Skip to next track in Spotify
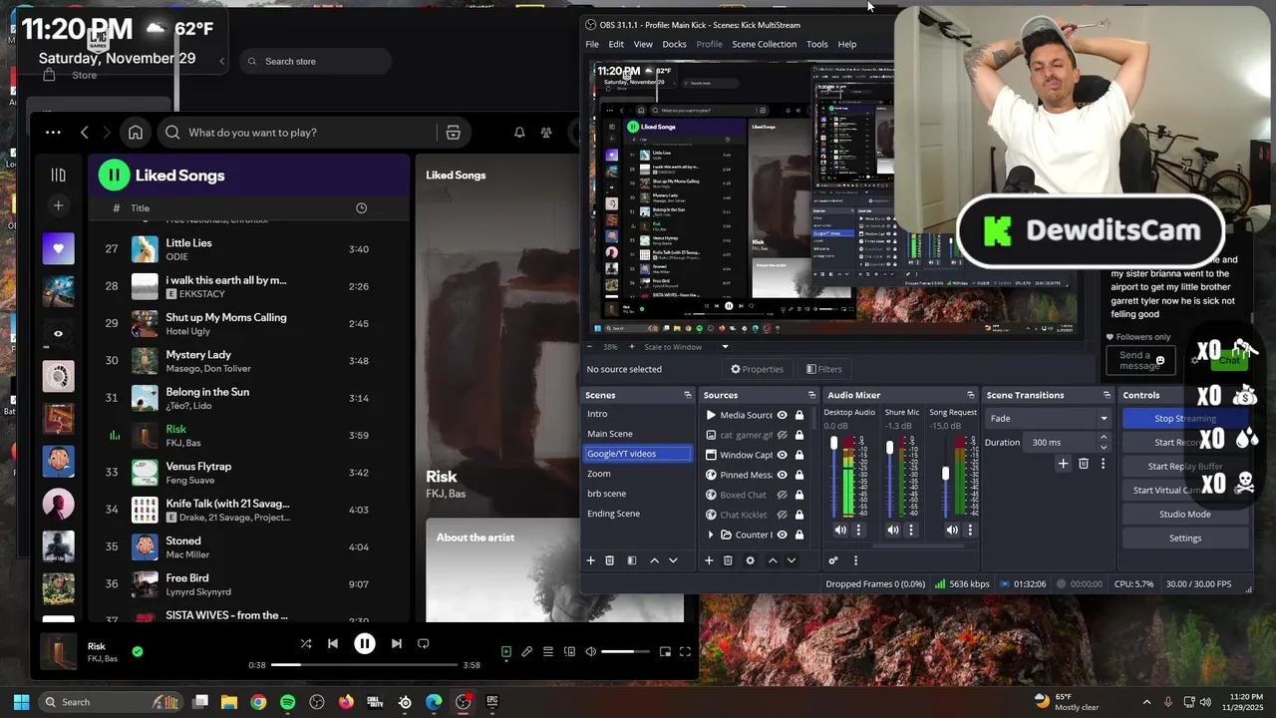The image size is (1276, 718). tap(396, 644)
